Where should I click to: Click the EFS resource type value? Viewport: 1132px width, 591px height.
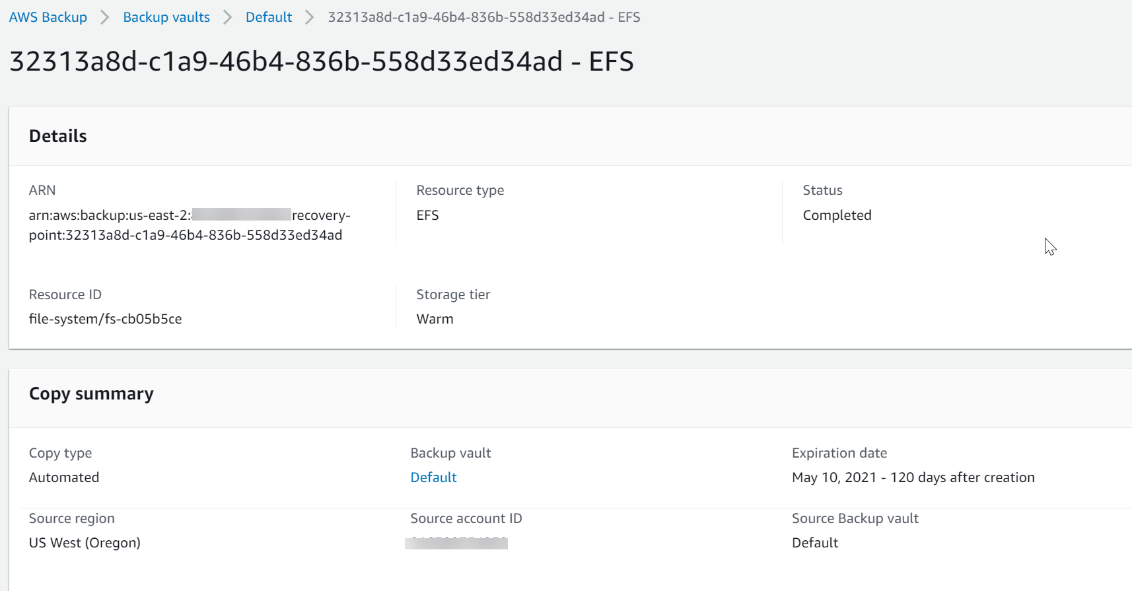(427, 215)
